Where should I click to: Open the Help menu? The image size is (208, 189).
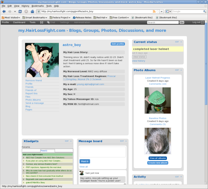56,6
